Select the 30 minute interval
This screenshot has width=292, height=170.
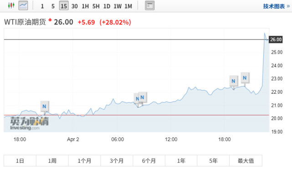75,6
